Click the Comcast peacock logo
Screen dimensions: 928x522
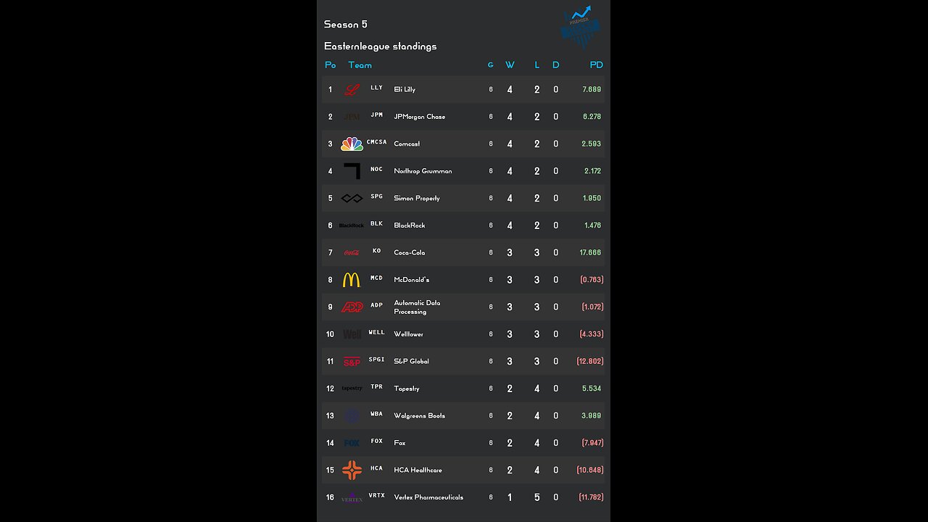(352, 144)
